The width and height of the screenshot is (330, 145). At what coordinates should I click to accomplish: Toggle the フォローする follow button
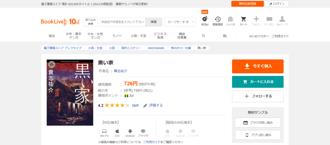pos(258,96)
